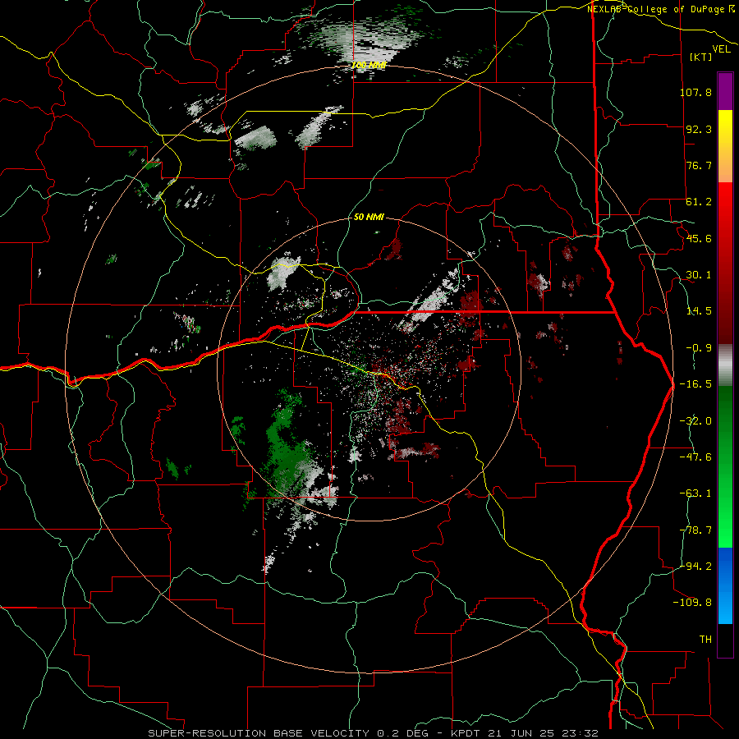Click the -16.5 legend value
This screenshot has width=739, height=739.
[695, 384]
